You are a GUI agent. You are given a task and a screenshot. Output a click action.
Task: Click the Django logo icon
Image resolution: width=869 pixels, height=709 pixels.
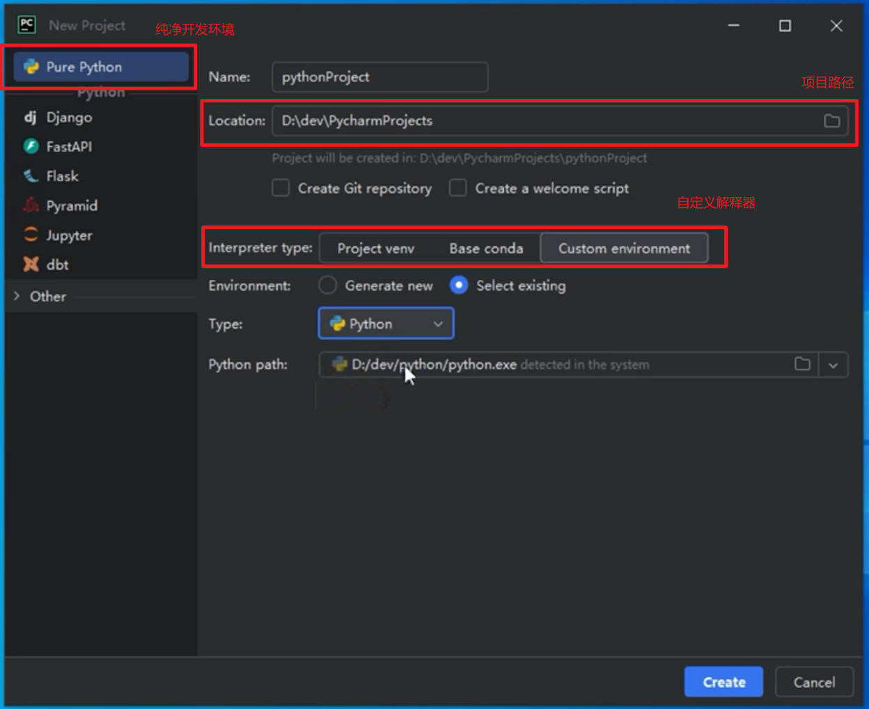click(30, 117)
